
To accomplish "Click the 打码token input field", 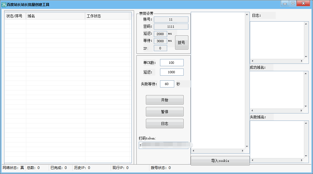I will click(x=164, y=145).
